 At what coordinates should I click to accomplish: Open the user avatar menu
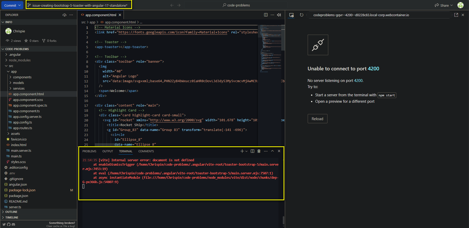pos(460,5)
